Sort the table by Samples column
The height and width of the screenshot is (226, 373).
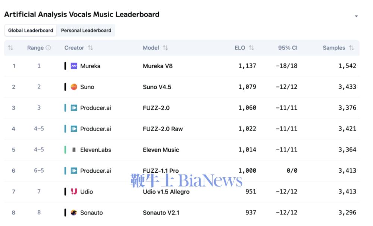[351, 48]
